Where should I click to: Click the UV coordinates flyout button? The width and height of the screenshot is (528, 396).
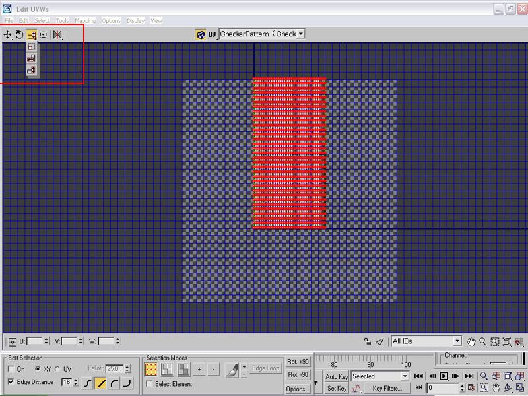pos(212,35)
